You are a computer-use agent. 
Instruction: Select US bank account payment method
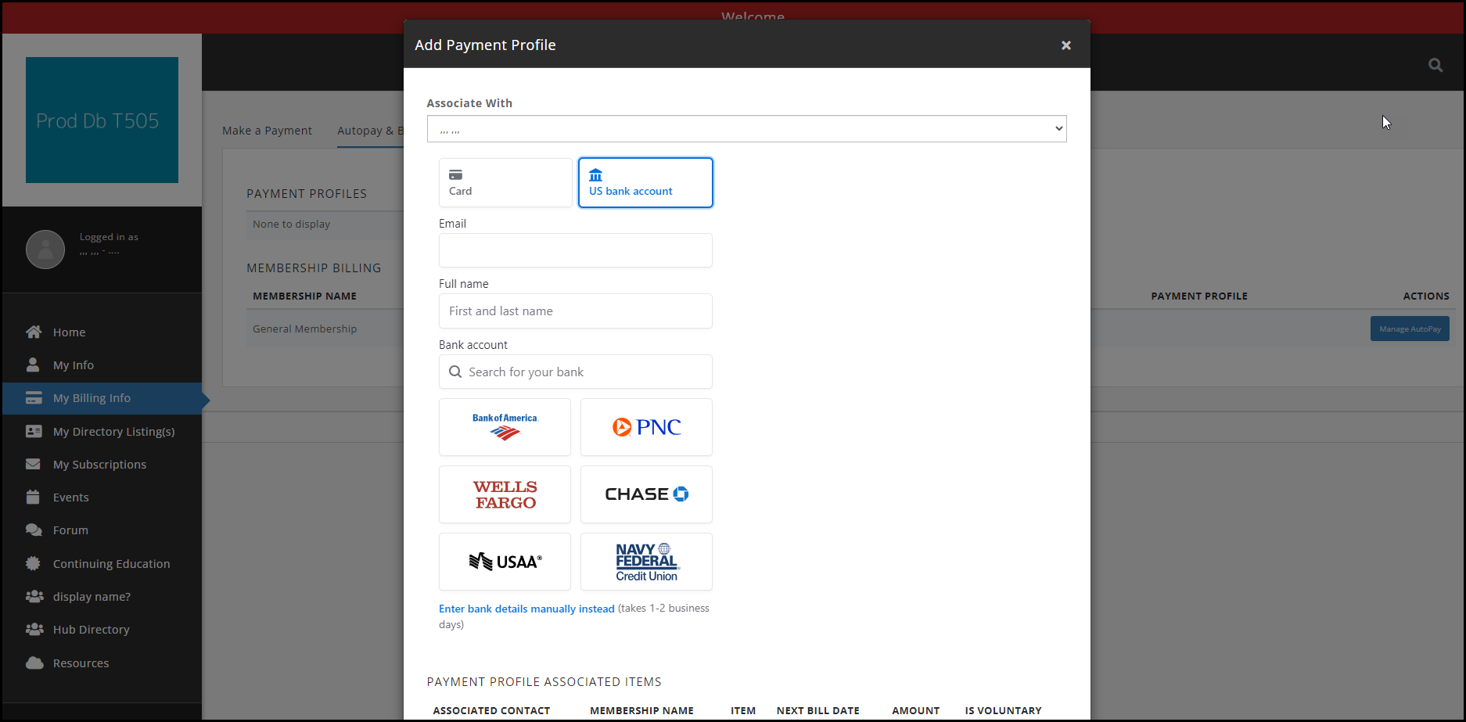pos(645,182)
